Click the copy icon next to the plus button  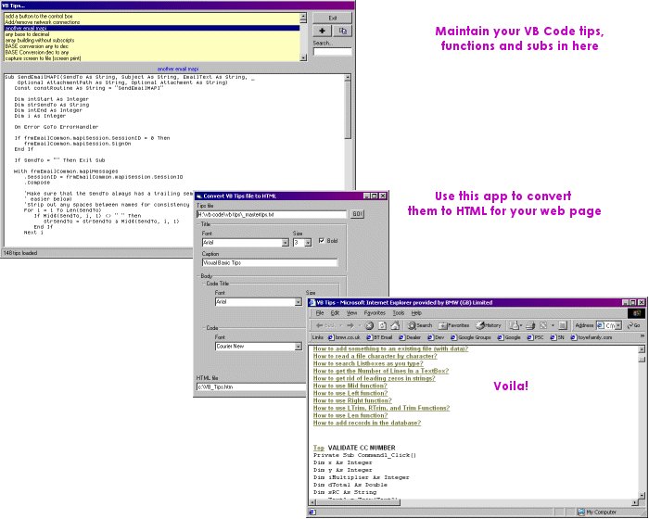343,31
